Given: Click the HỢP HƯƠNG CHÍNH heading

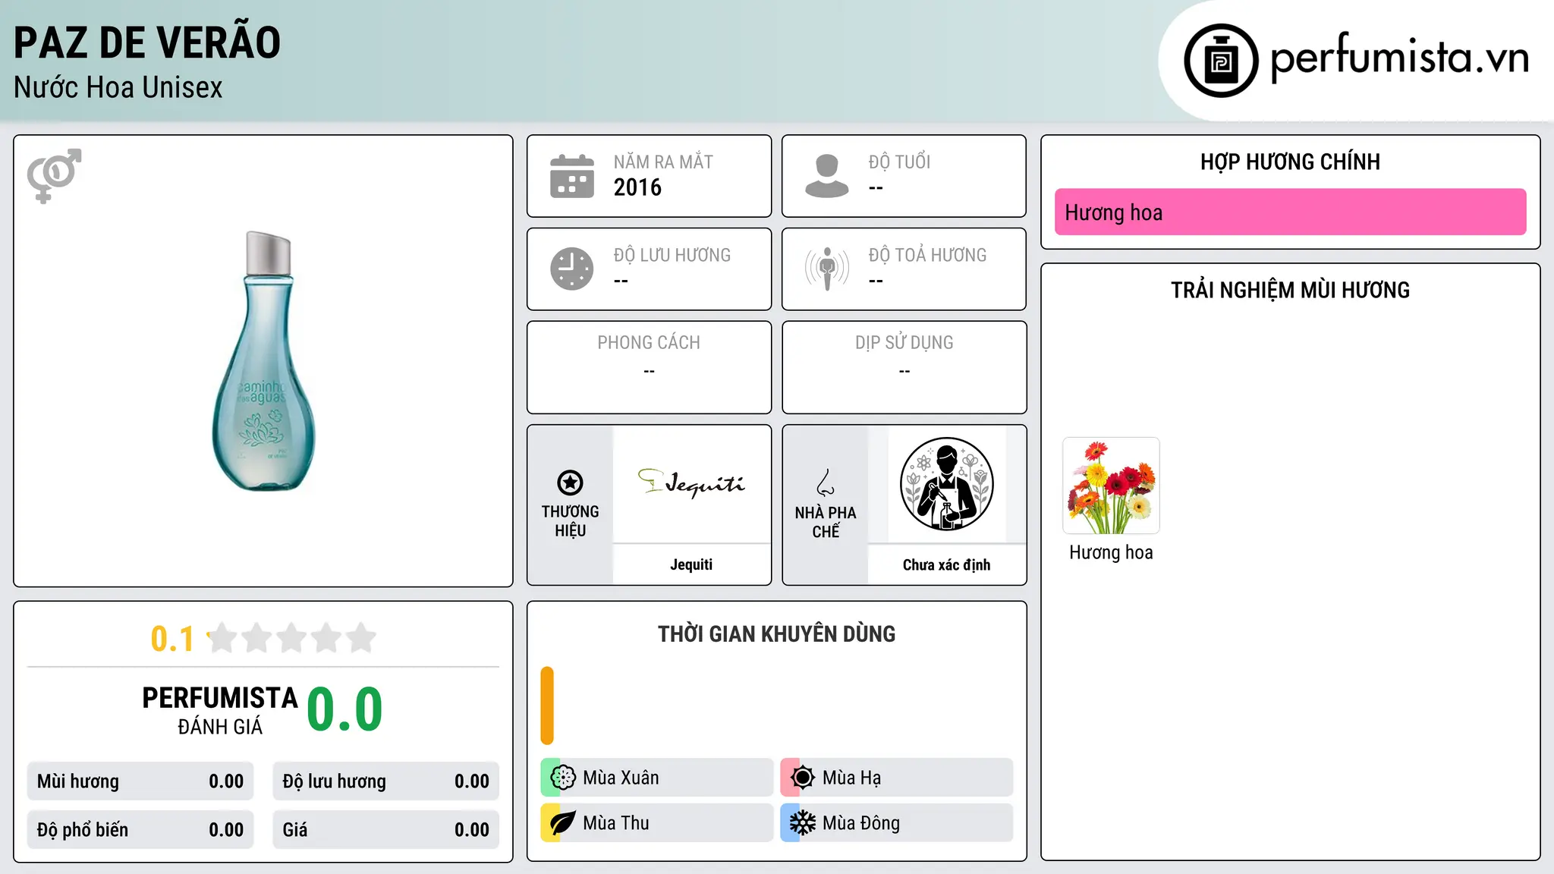Looking at the screenshot, I should (1290, 162).
